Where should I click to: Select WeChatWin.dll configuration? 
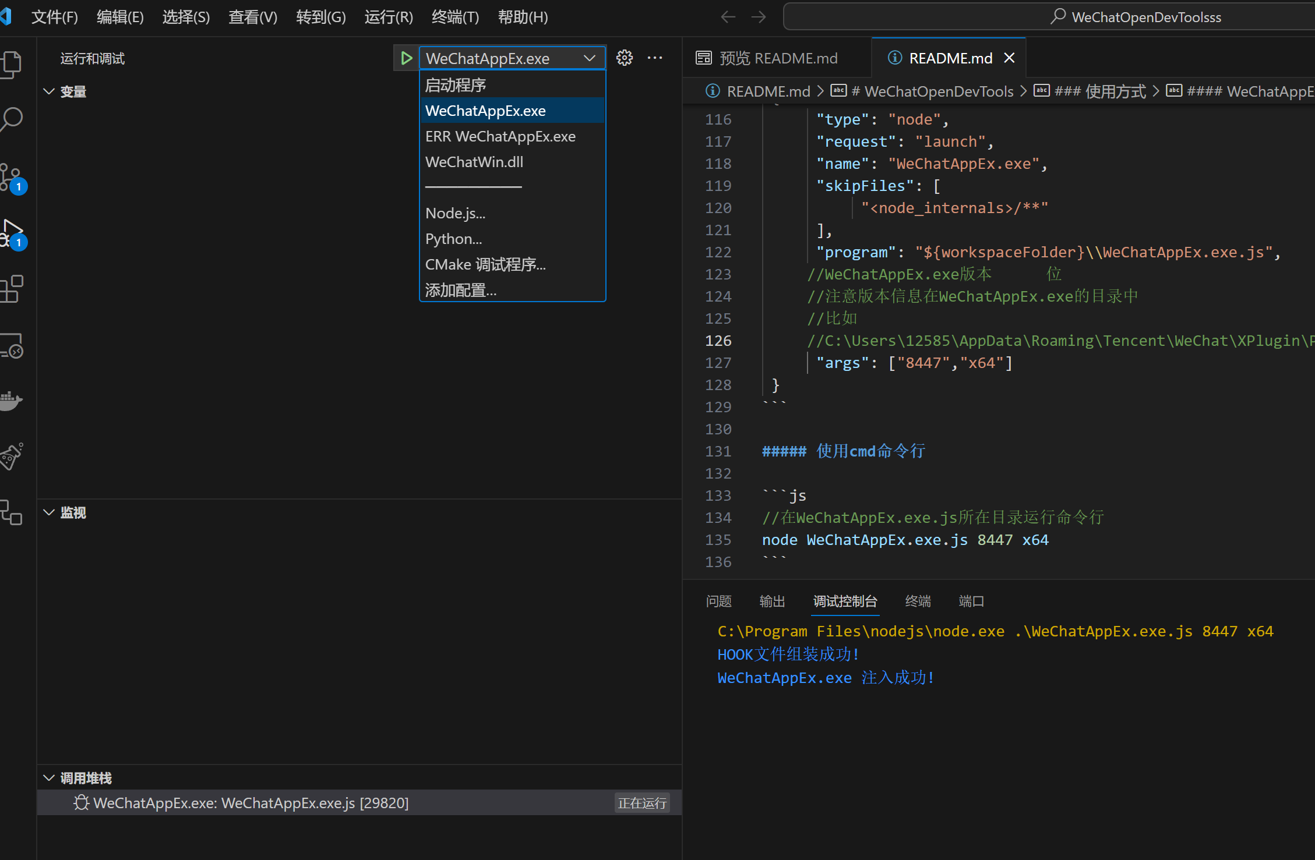click(512, 162)
